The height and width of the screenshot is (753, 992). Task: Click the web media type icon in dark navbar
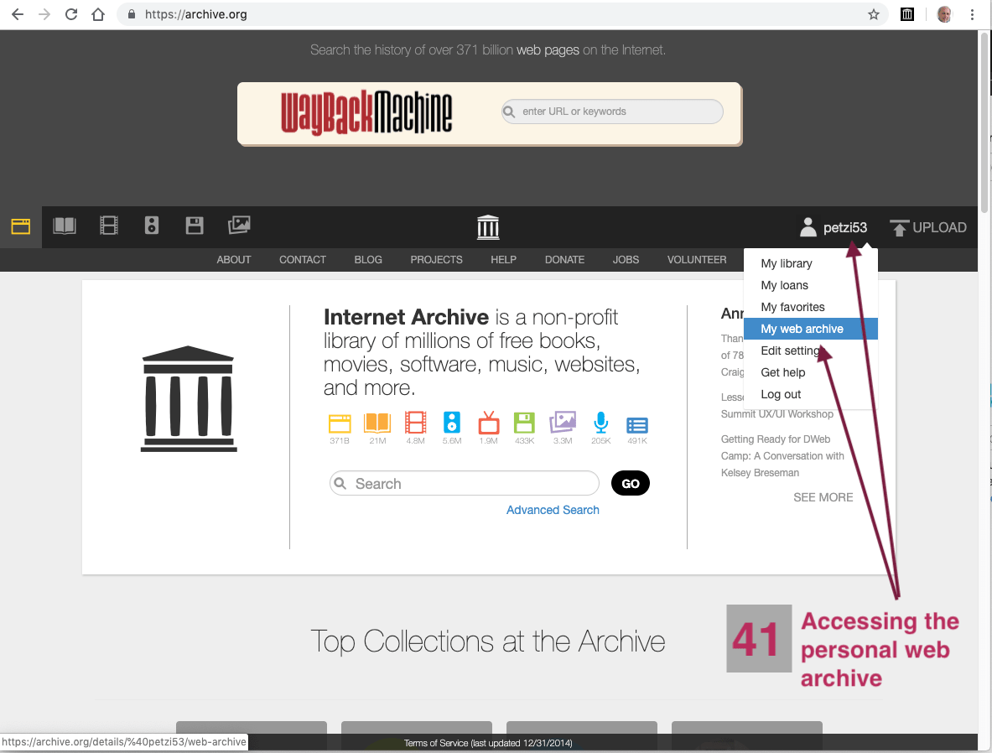[x=21, y=226]
